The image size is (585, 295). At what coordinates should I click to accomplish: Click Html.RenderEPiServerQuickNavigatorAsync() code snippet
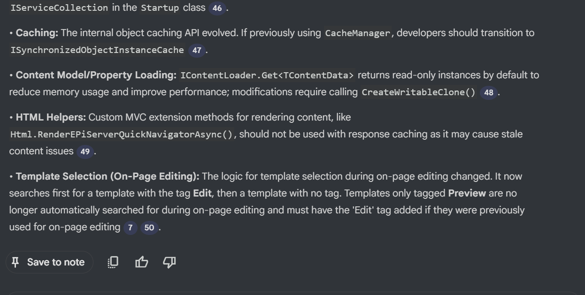click(121, 135)
